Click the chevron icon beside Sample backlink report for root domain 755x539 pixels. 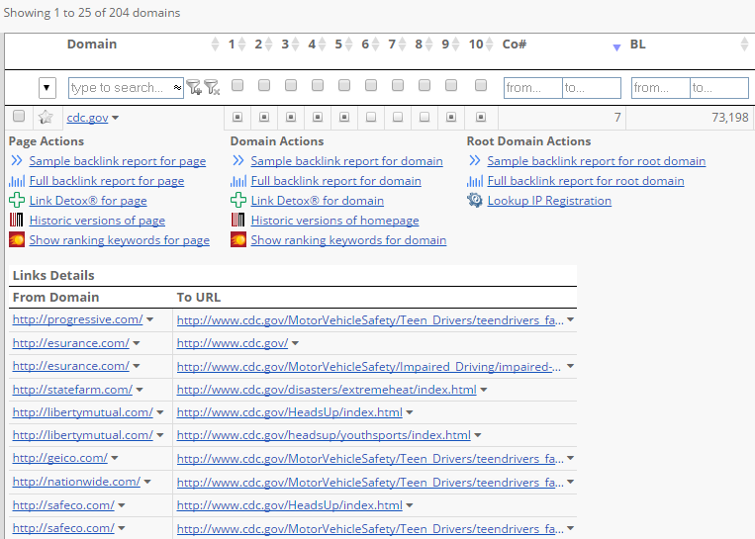coord(475,161)
